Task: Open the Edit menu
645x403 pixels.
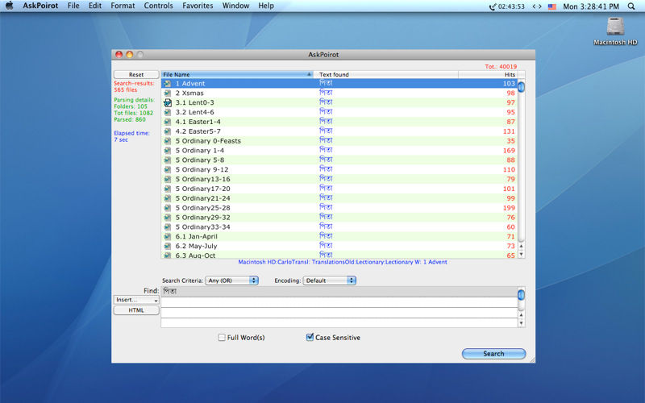Action: tap(94, 6)
